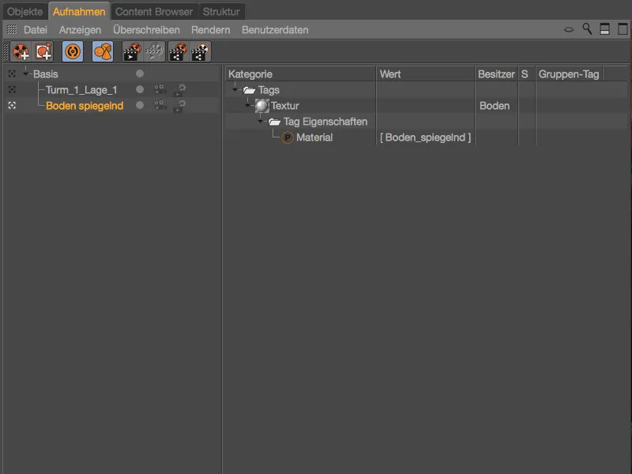Screen dimensions: 632x474
Task: Toggle the render mark dot for Boden spiegelnd
Action: coord(140,105)
